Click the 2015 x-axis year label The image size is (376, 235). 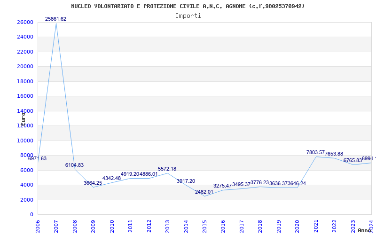tap(205, 226)
